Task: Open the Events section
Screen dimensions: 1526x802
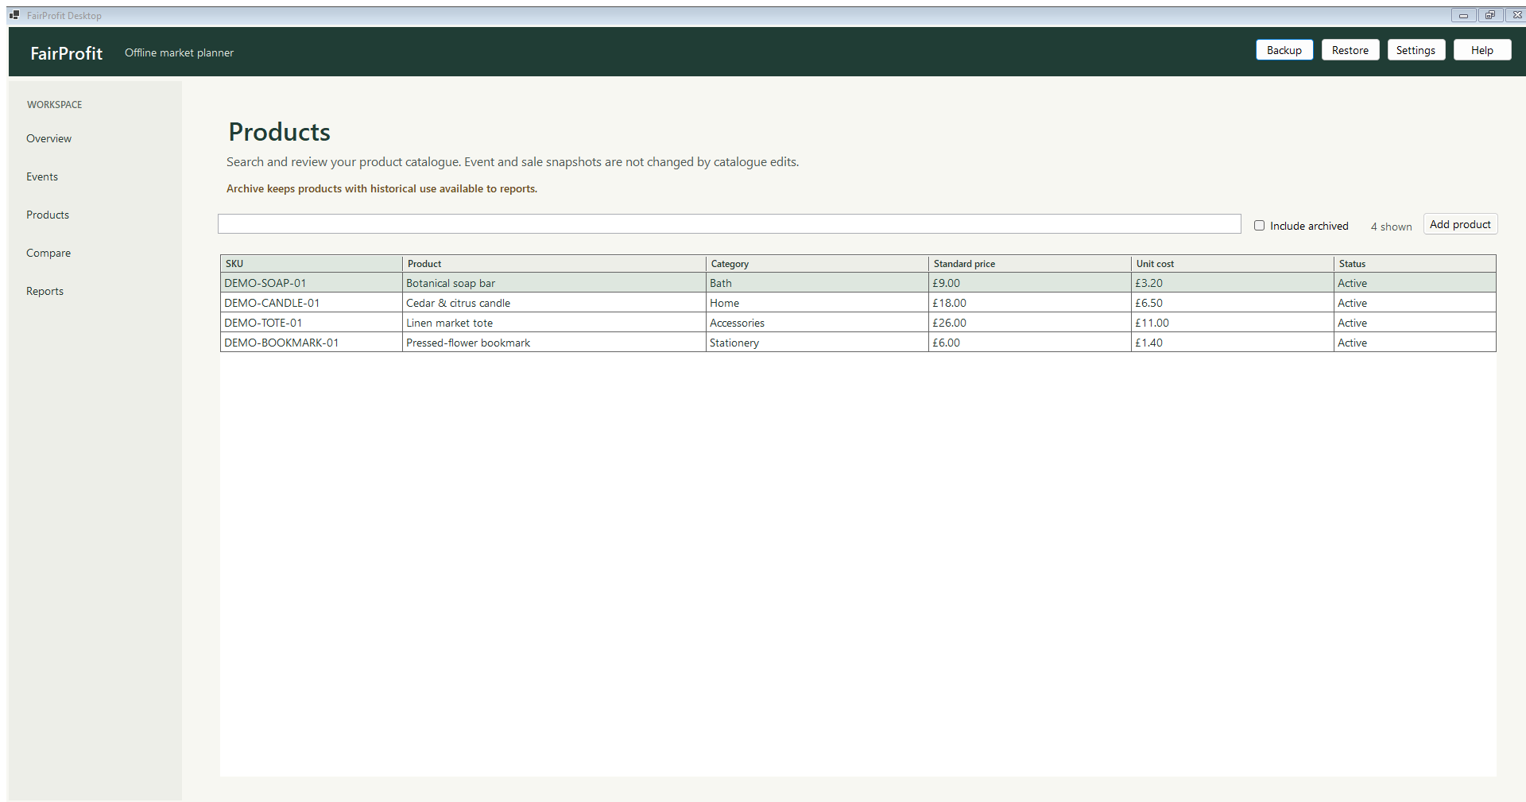Action: click(42, 176)
